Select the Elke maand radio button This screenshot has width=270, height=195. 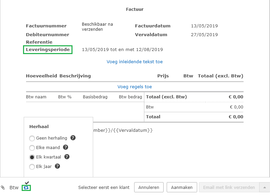click(x=32, y=148)
